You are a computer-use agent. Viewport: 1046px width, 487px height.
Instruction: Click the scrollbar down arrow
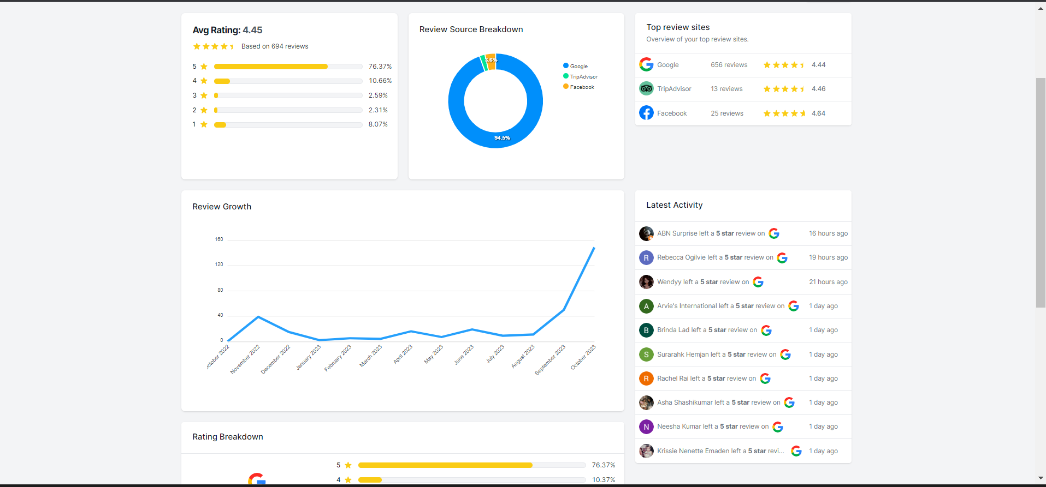pos(1041,478)
